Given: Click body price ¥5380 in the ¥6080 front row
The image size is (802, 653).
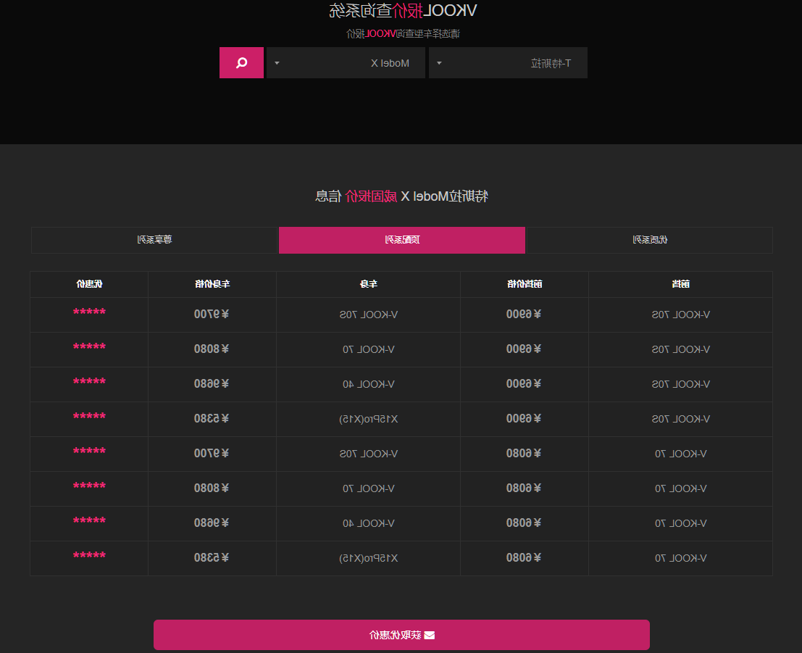Looking at the screenshot, I should (212, 558).
